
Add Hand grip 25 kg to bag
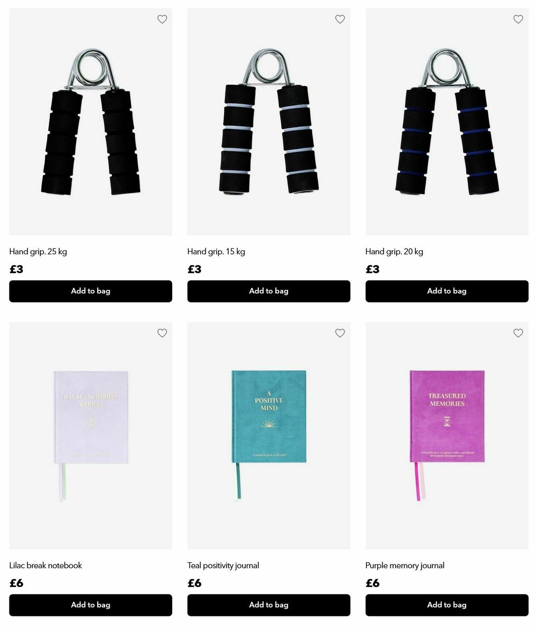click(x=91, y=291)
